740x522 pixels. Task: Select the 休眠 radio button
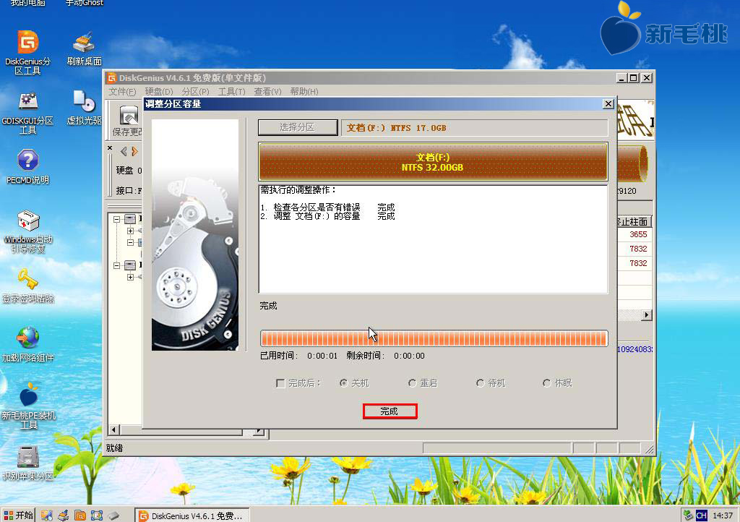coord(546,382)
